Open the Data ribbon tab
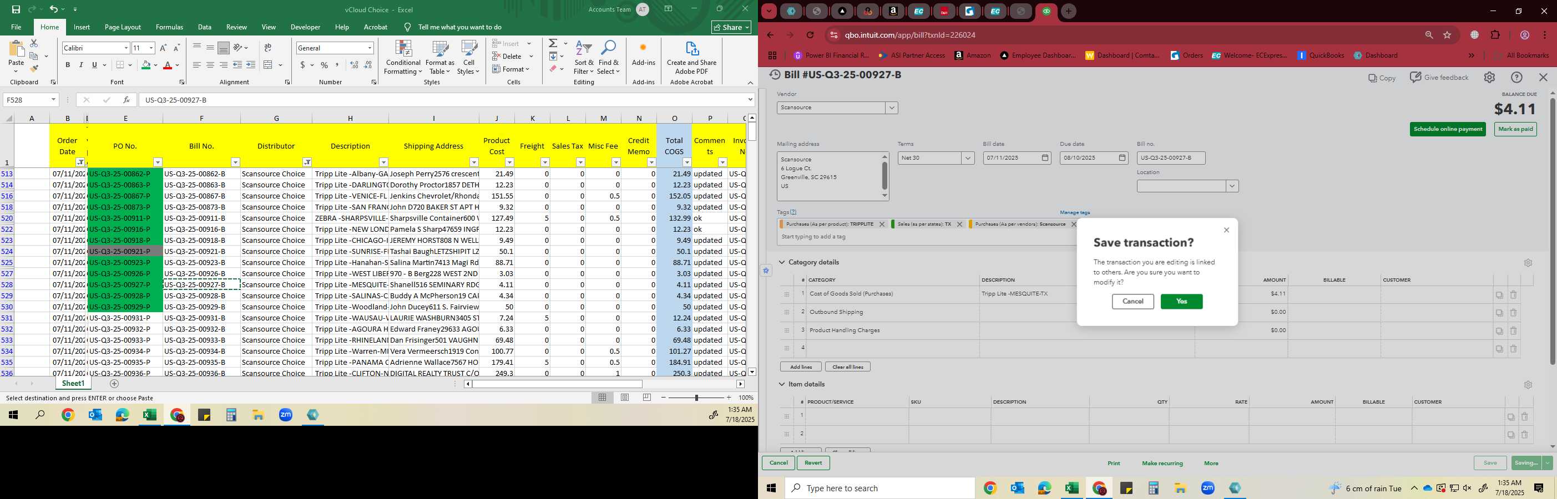Screen dimensions: 1557x499 click(205, 27)
